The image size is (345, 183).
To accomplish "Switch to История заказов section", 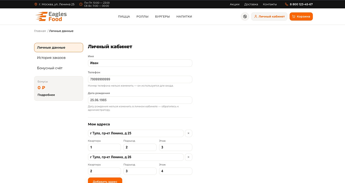I will [51, 58].
